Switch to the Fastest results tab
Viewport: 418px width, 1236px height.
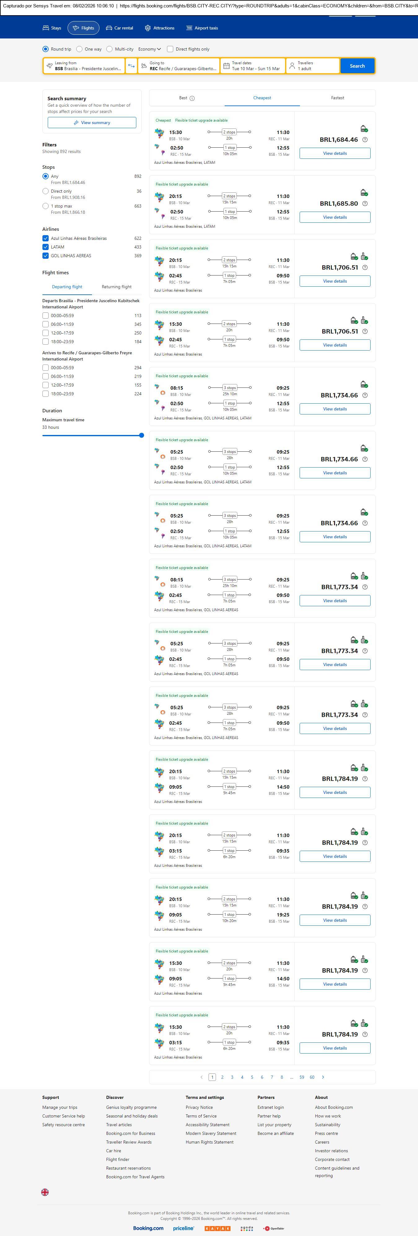[x=337, y=98]
